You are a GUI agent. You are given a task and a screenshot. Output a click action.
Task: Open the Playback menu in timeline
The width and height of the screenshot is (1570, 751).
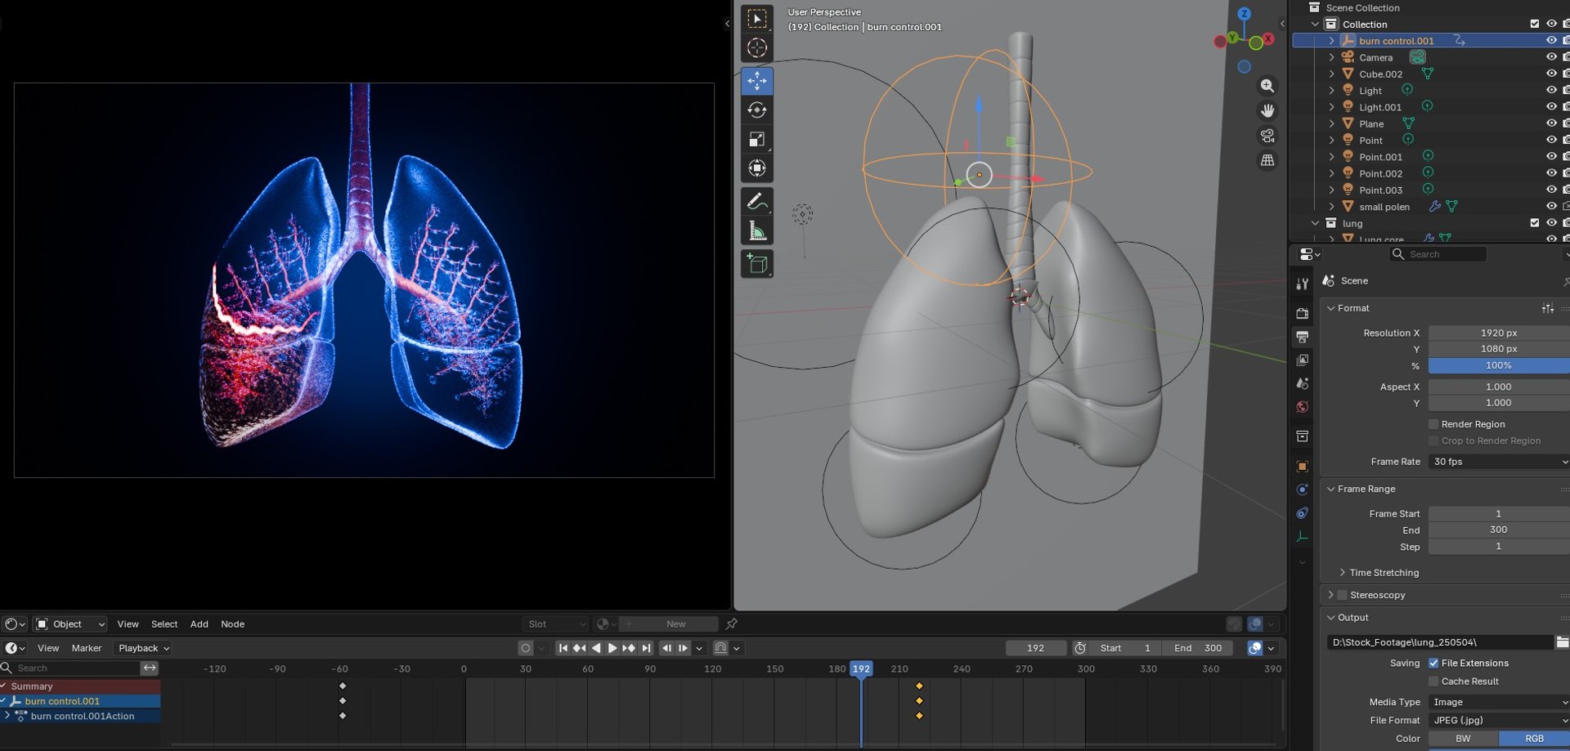pos(144,648)
